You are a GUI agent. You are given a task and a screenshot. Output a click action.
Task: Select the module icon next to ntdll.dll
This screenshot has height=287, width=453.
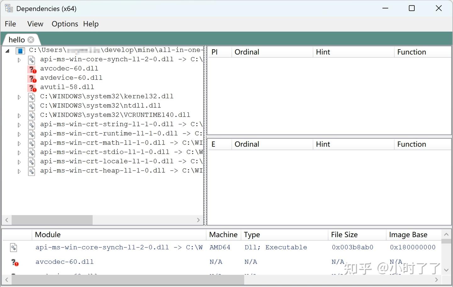click(x=31, y=106)
